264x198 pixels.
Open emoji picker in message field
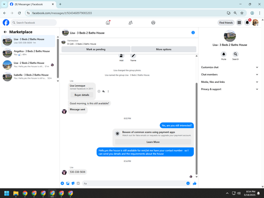point(188,183)
